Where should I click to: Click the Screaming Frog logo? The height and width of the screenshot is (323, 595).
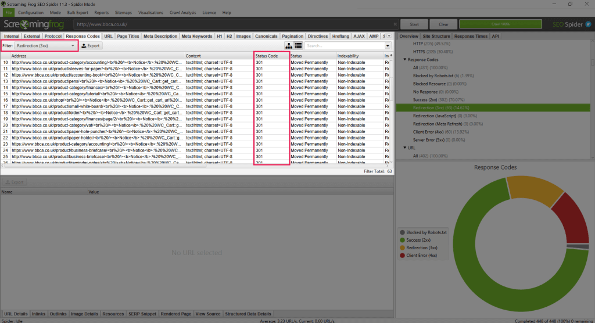click(x=34, y=24)
